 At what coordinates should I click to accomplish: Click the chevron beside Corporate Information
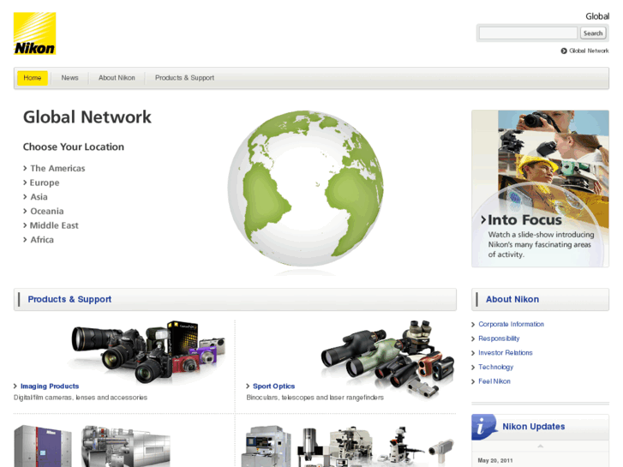point(473,325)
